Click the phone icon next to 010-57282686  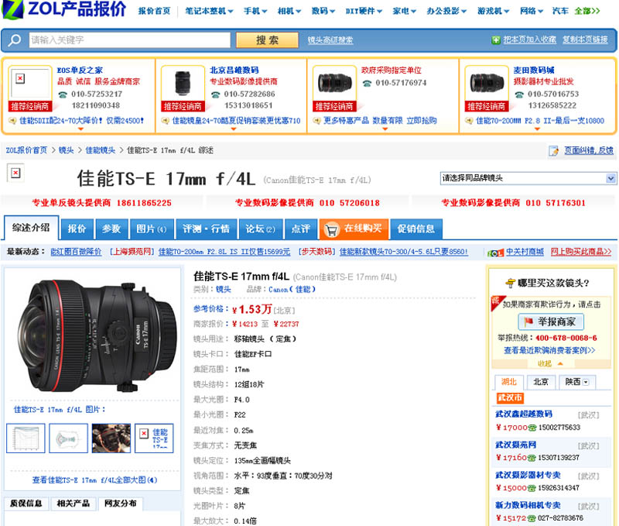216,95
